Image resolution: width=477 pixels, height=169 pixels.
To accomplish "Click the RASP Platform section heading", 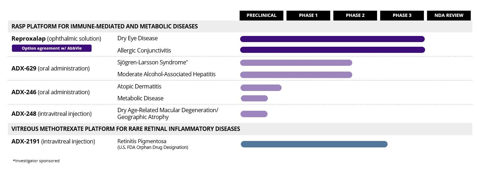I will pyautogui.click(x=105, y=26).
